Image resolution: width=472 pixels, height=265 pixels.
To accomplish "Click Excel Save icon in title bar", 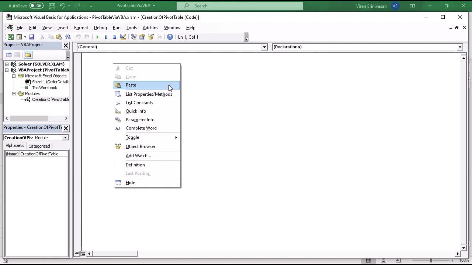I will click(52, 6).
